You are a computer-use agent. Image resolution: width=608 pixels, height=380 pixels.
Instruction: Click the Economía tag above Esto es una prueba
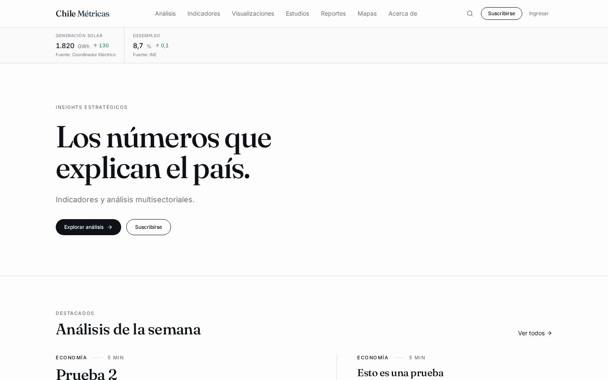click(x=373, y=358)
